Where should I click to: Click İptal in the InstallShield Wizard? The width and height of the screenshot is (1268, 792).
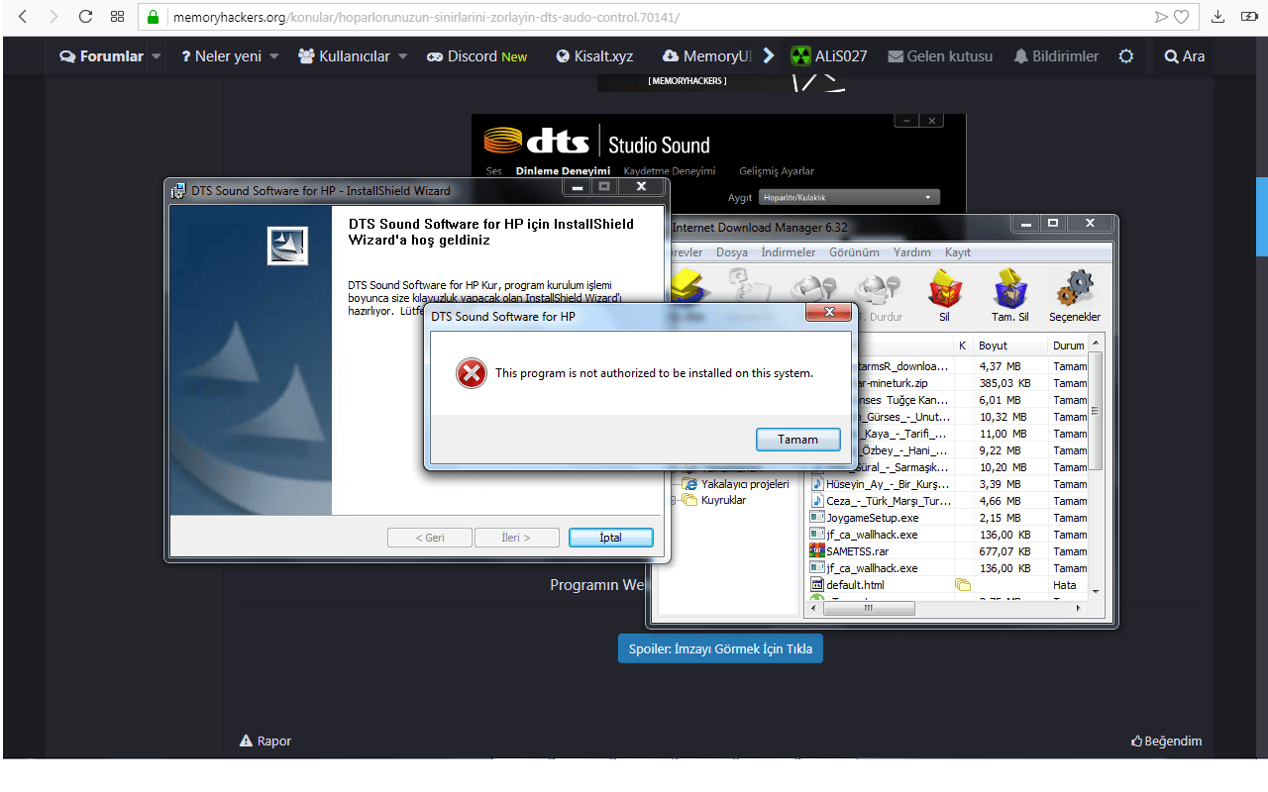(610, 538)
